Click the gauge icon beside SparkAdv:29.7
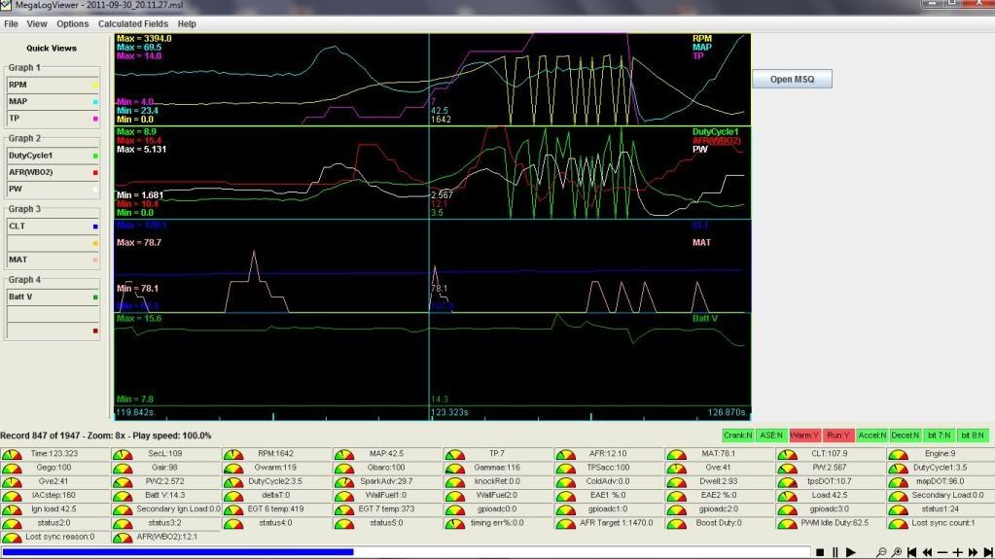995x559 pixels. pyautogui.click(x=344, y=482)
